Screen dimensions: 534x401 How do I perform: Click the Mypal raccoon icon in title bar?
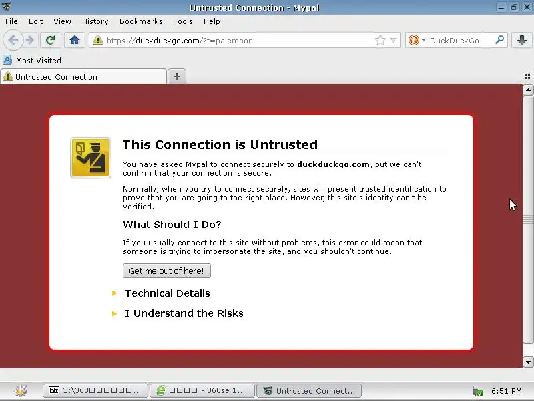coord(7,7)
